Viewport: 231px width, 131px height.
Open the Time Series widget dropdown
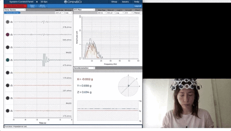tap(15, 10)
